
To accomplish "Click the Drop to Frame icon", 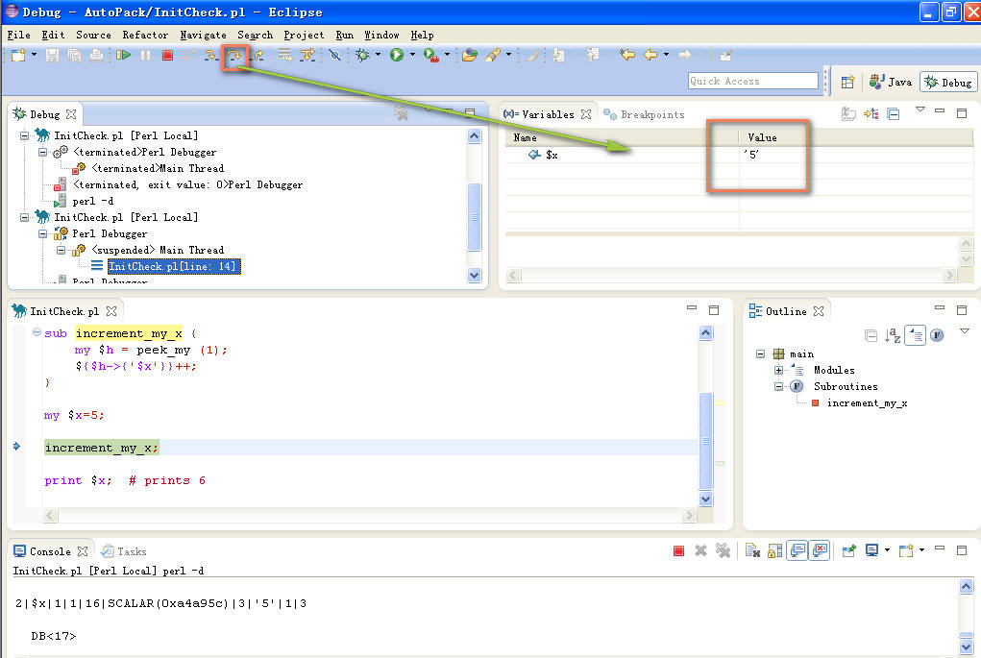I will (x=284, y=55).
